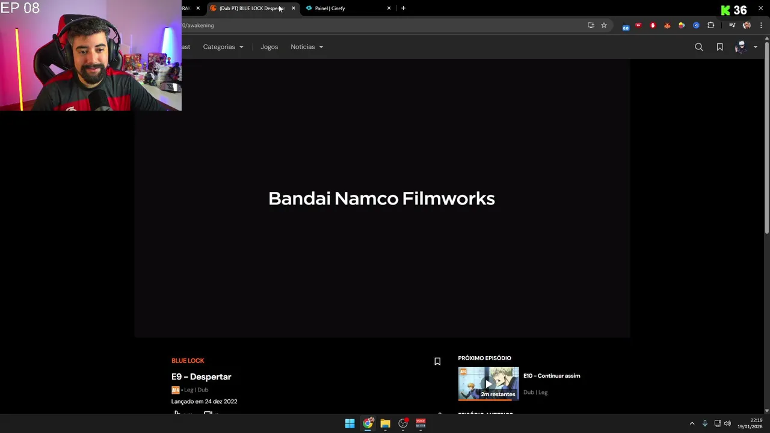Click the BLUE LOCK series link
The width and height of the screenshot is (770, 433).
188,361
